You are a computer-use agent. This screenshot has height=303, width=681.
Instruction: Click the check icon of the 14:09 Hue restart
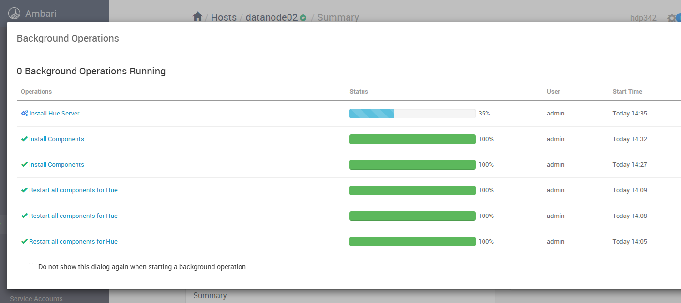(x=24, y=190)
